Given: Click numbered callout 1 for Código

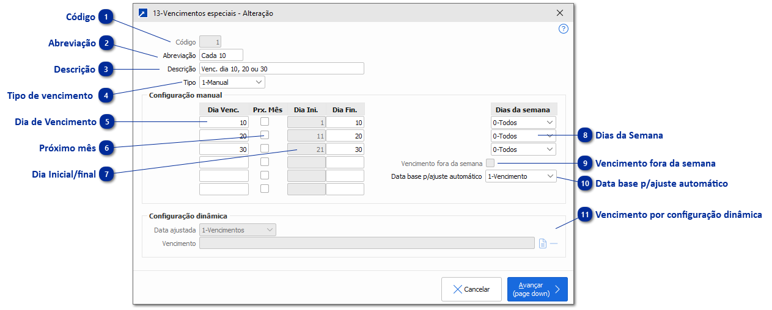Looking at the screenshot, I should [106, 17].
